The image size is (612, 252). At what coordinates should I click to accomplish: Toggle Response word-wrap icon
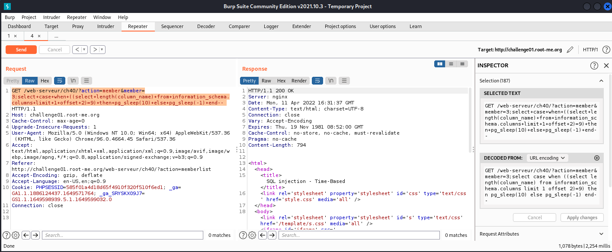coord(317,81)
